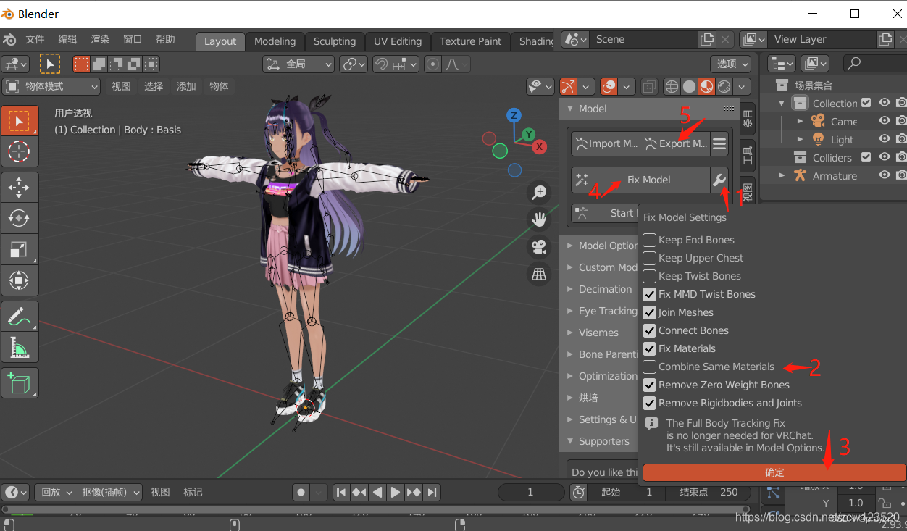Screen dimensions: 907x531
Task: Click the red X axis gizmo
Action: point(539,147)
